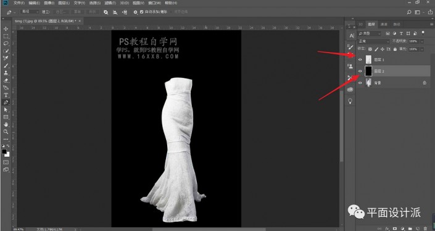Expand the layer opacity 100% dropdown arrow
The width and height of the screenshot is (435, 231).
pos(422,41)
